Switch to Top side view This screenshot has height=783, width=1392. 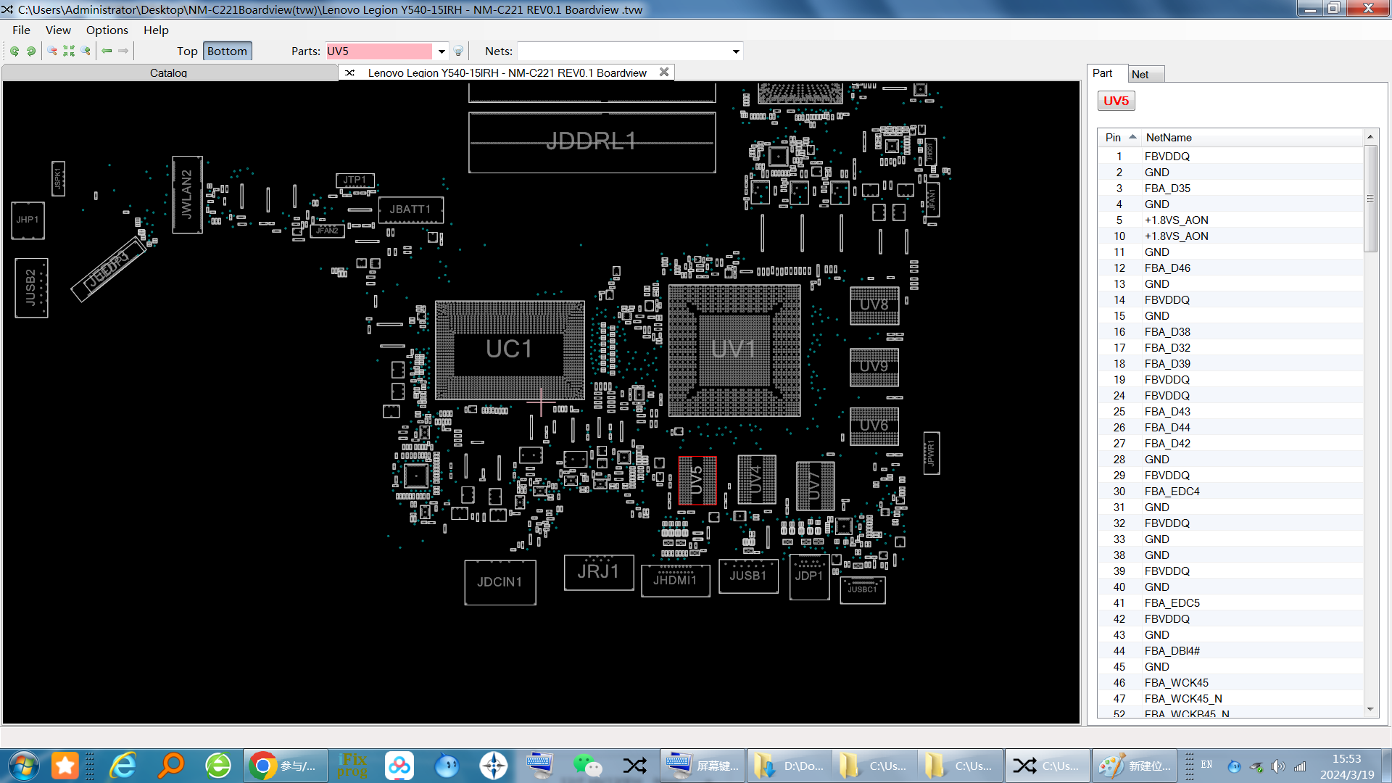tap(187, 51)
